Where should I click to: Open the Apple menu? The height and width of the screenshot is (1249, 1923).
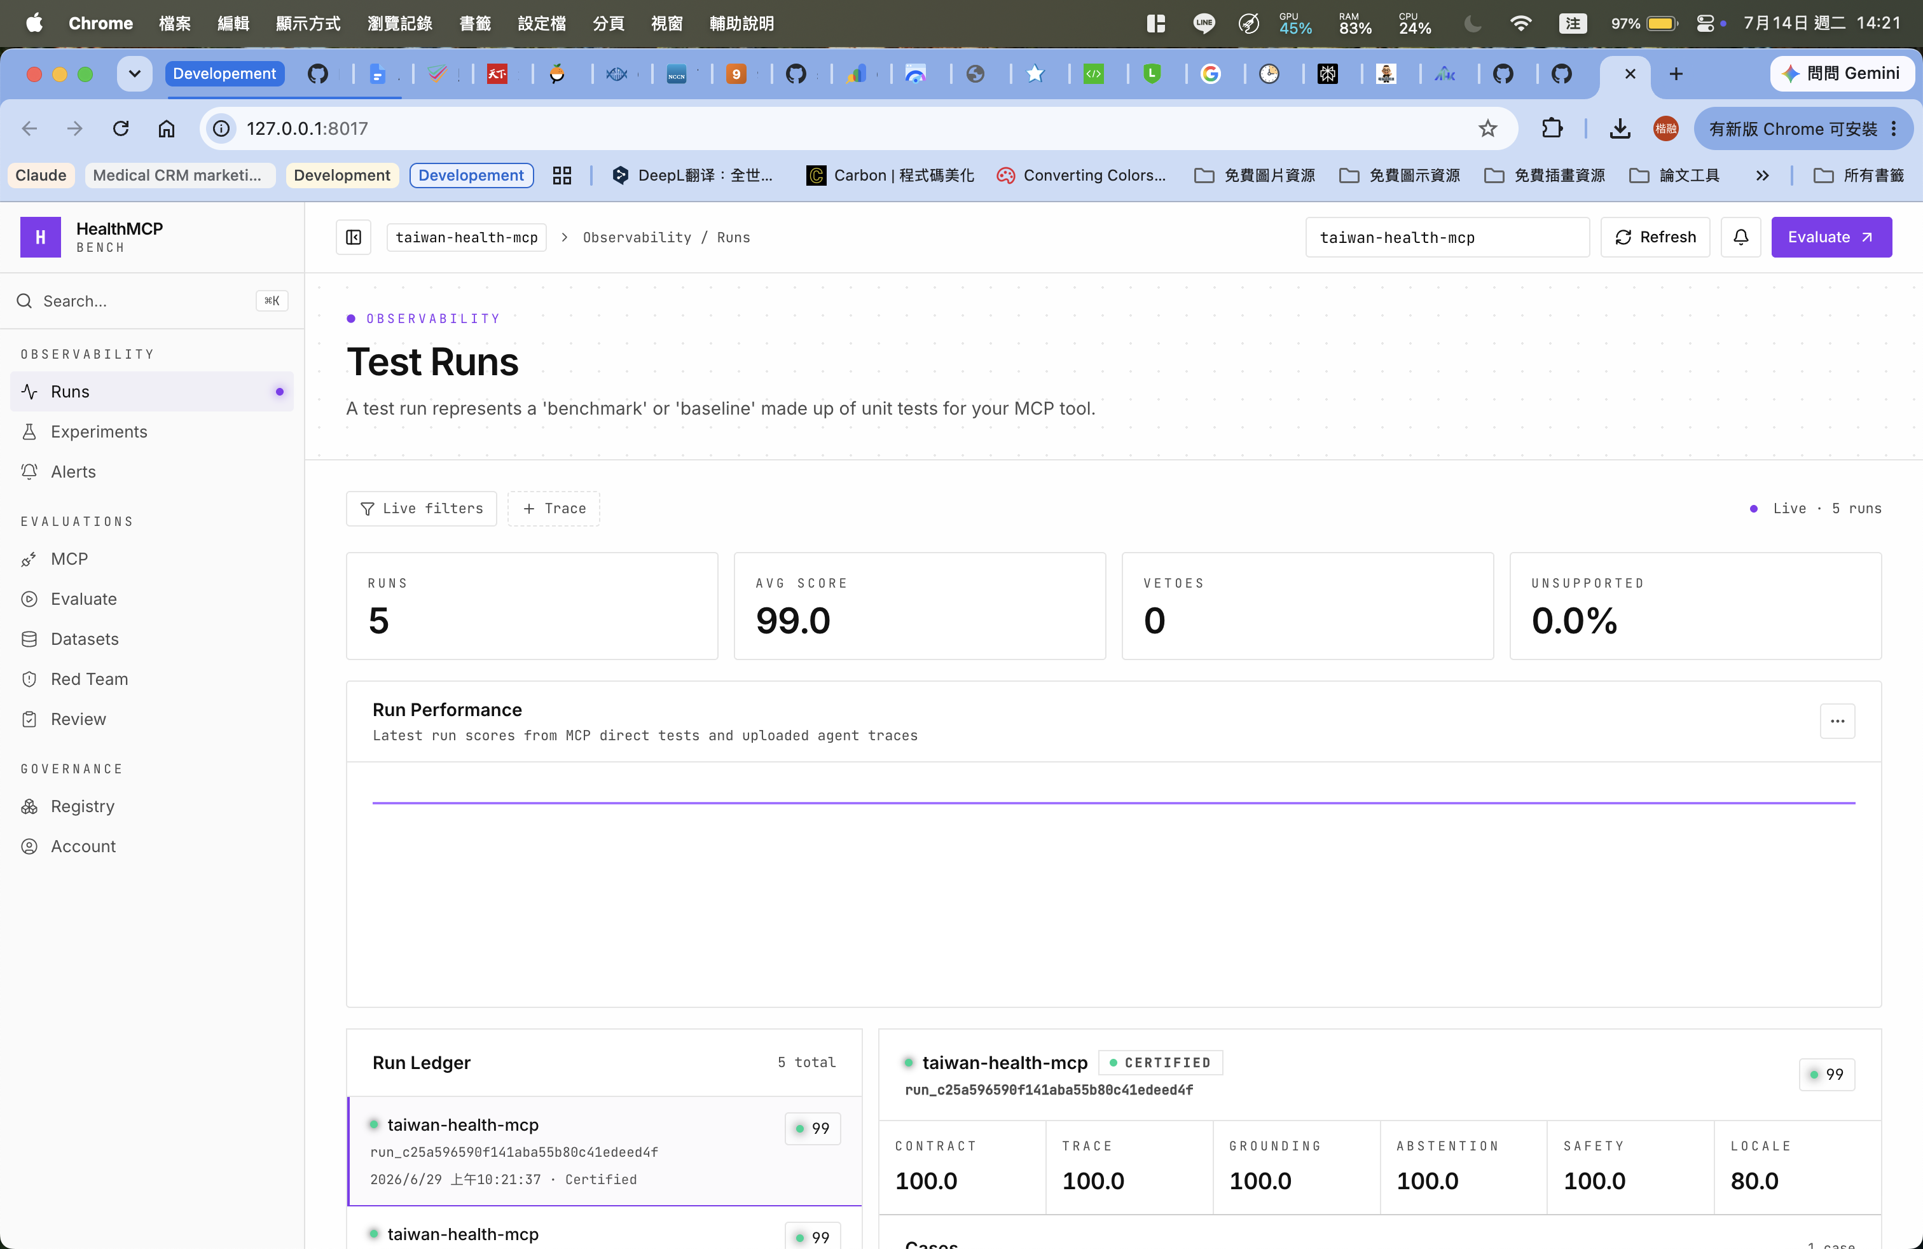pyautogui.click(x=33, y=23)
